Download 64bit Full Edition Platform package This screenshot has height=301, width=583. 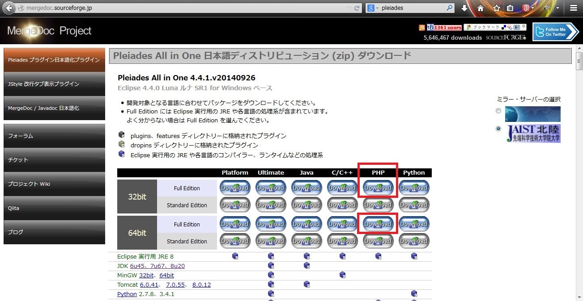pos(235,224)
